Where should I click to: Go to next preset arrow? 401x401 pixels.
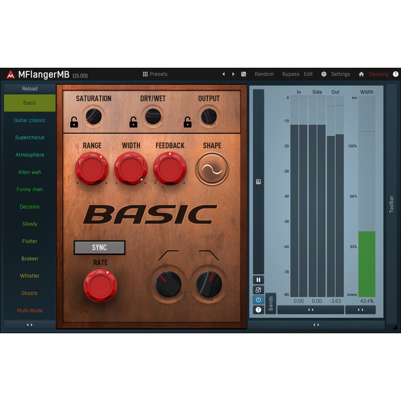(233, 74)
